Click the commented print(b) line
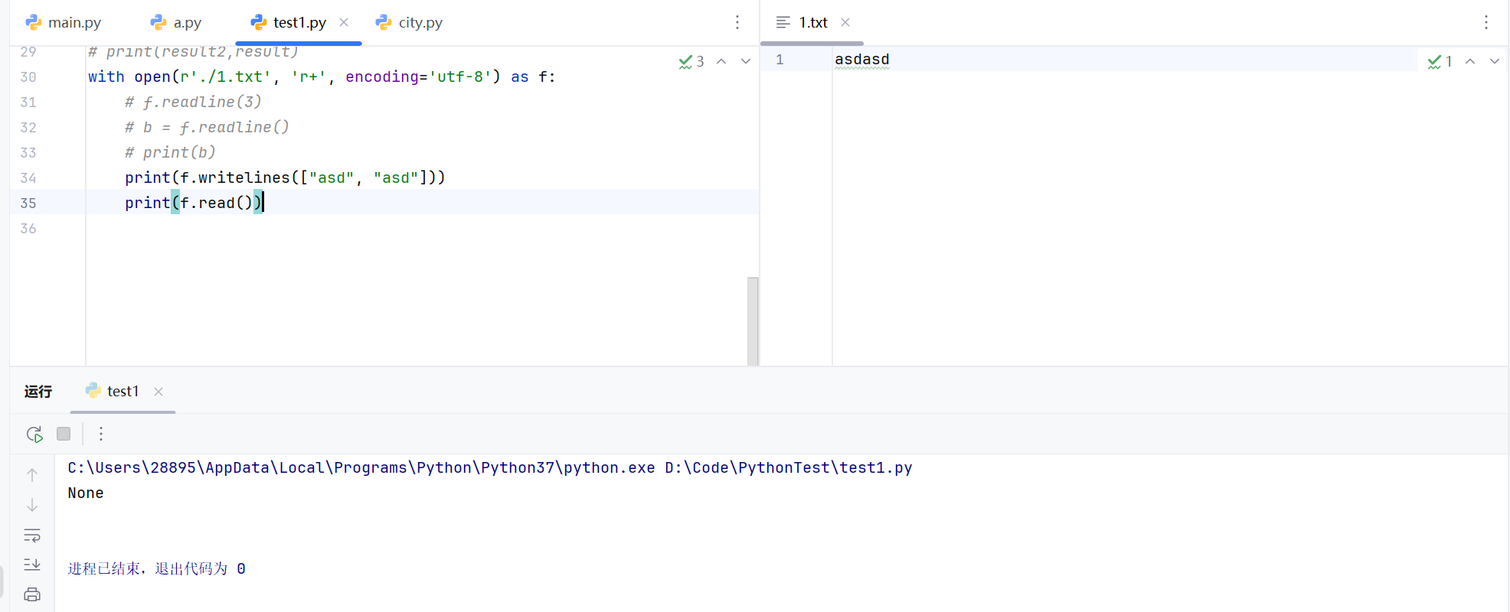The height and width of the screenshot is (612, 1510). (x=170, y=152)
